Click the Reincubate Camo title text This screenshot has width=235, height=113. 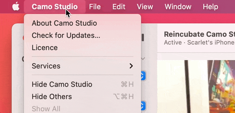pyautogui.click(x=199, y=34)
